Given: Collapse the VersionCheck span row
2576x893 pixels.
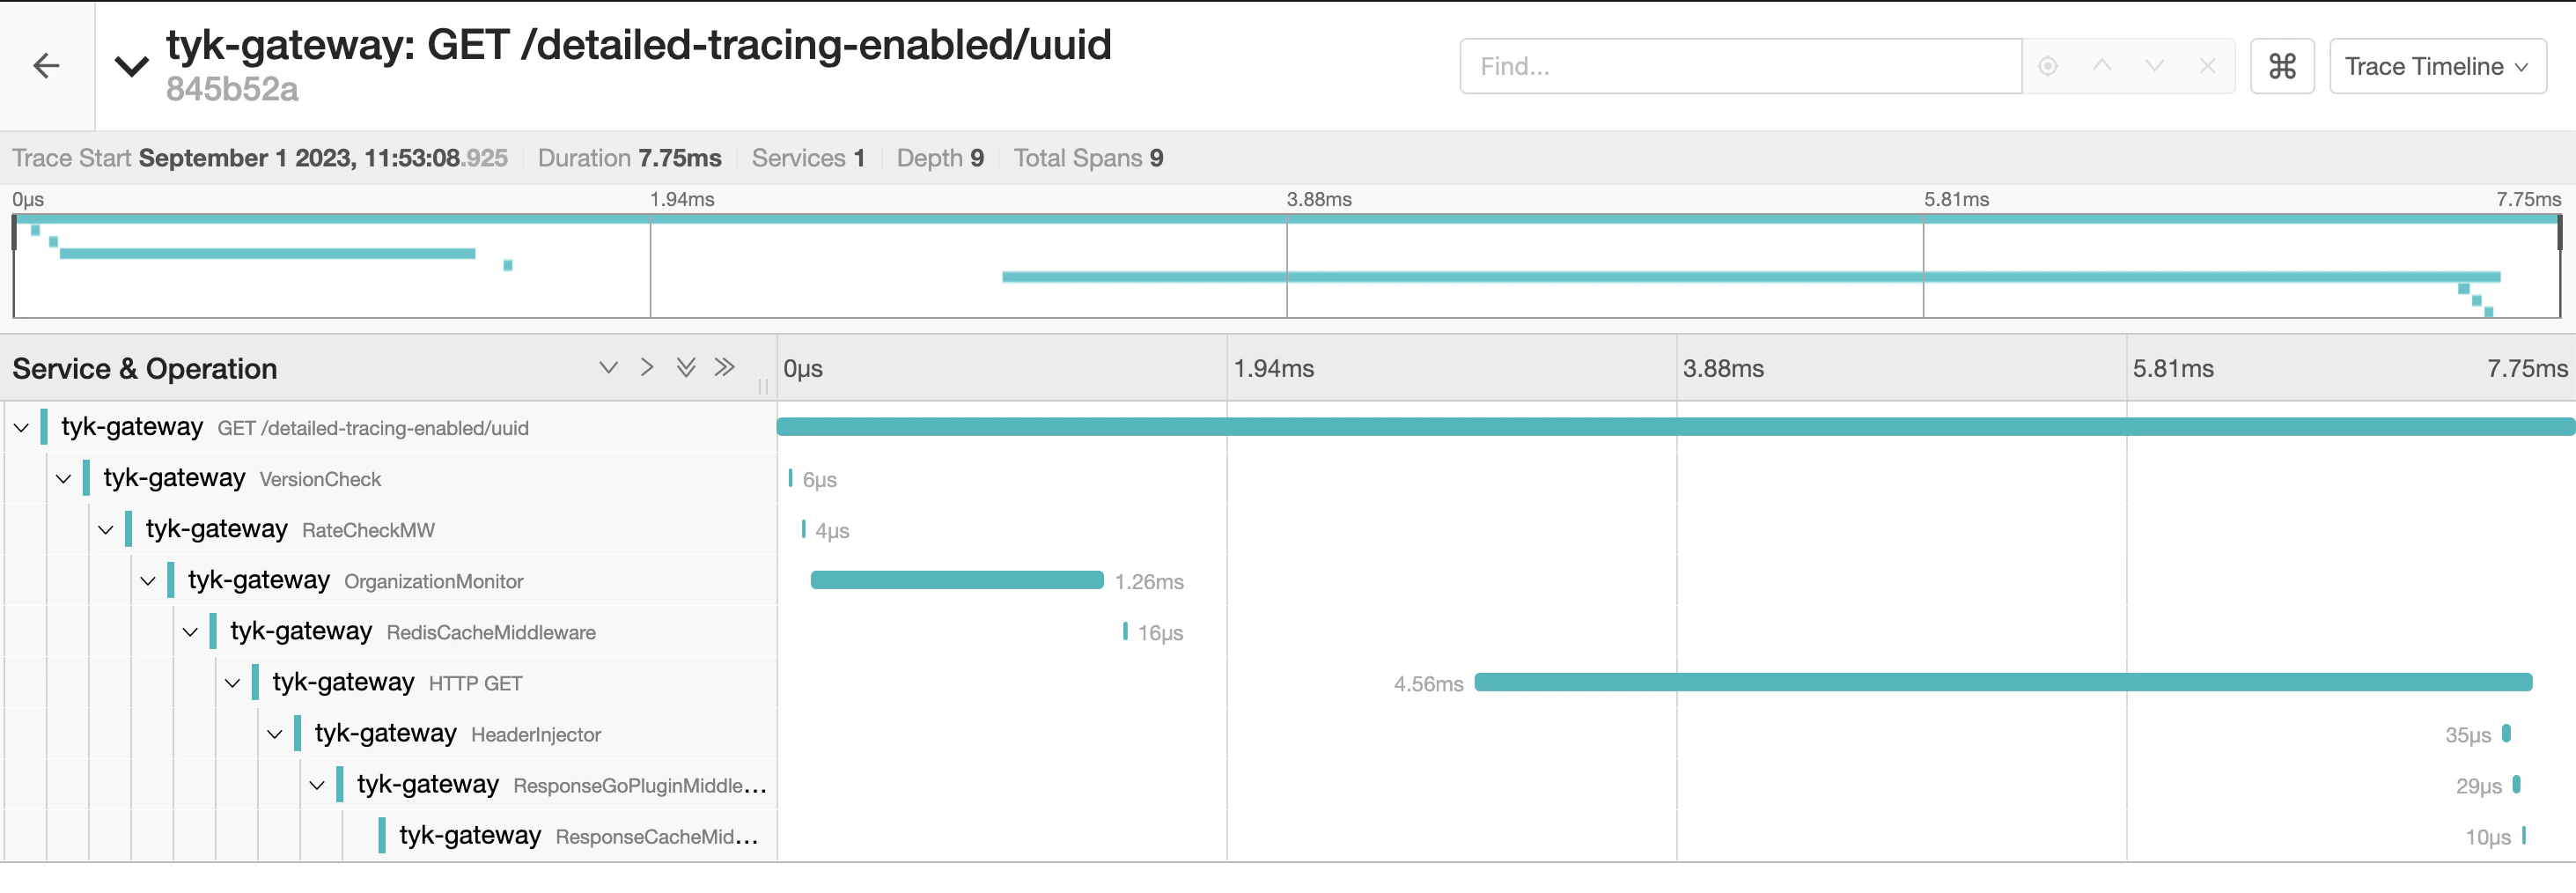Looking at the screenshot, I should click(x=63, y=477).
